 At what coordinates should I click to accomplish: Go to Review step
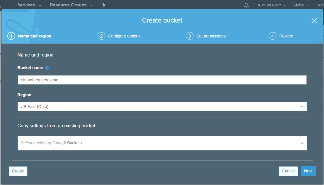(x=286, y=36)
